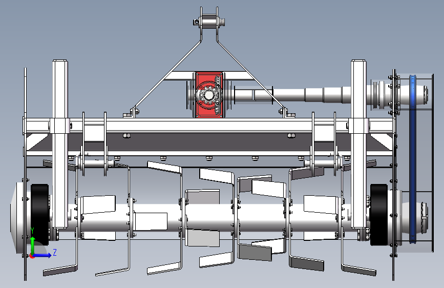The height and width of the screenshot is (288, 444).
Task: Select the horizontal drive shaft right of gearbox
Action: coord(292,95)
